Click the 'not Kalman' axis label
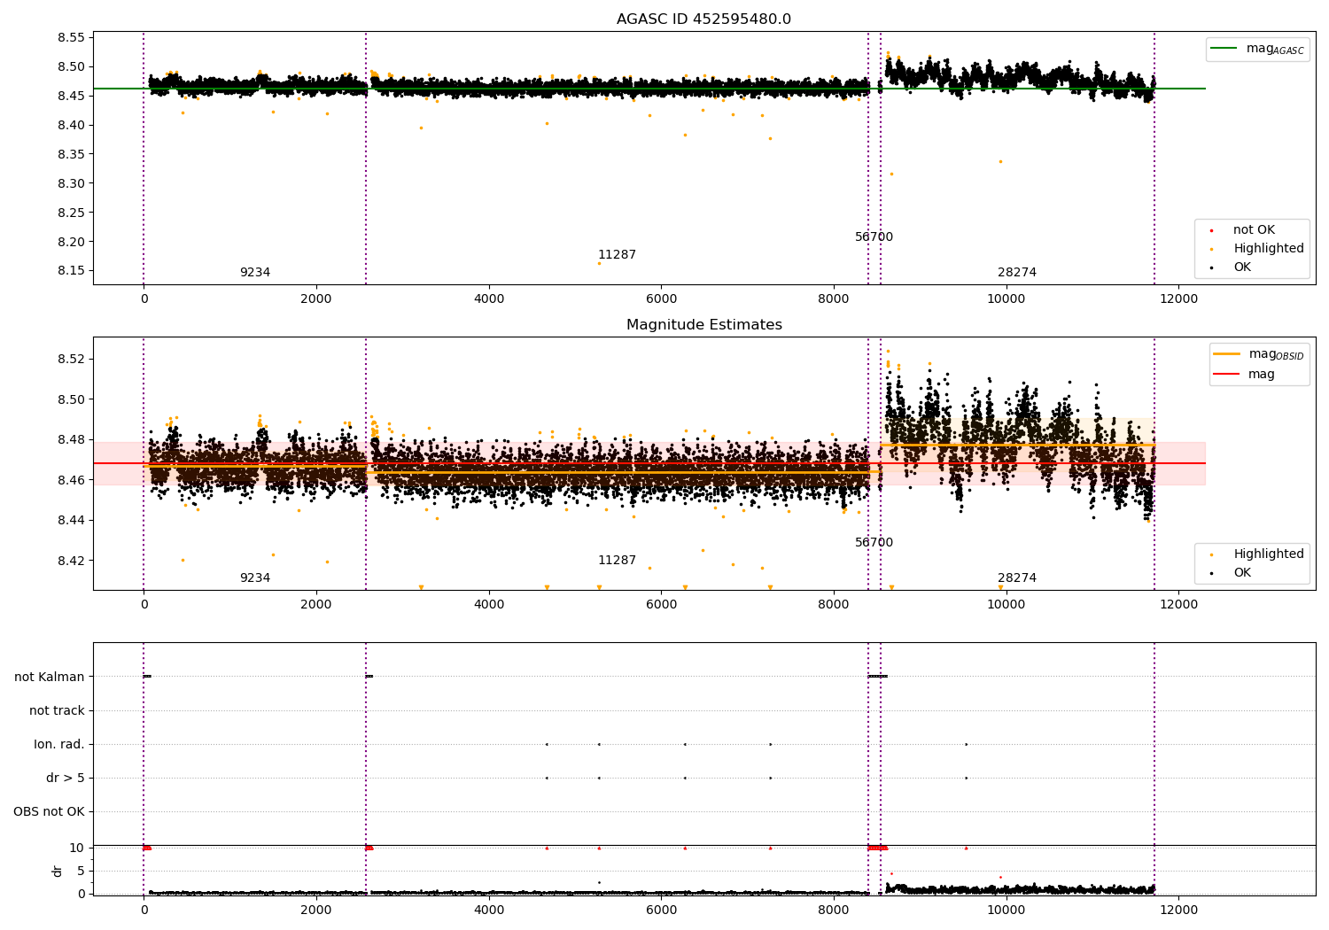This screenshot has width=1329, height=930. tap(50, 677)
